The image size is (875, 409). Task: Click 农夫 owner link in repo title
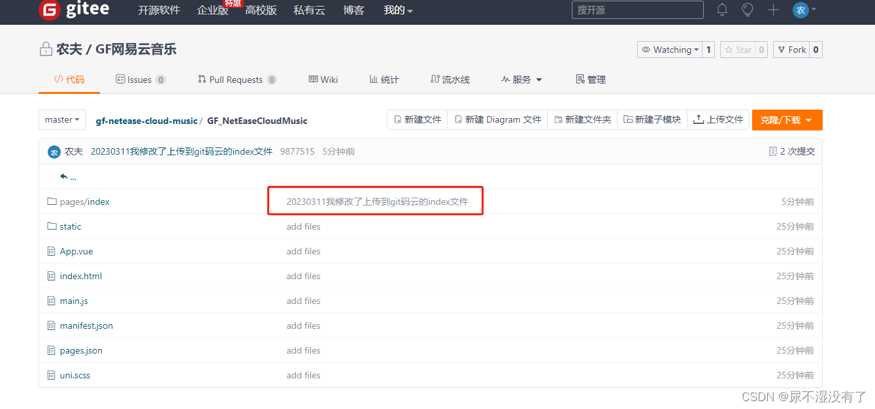(x=68, y=49)
